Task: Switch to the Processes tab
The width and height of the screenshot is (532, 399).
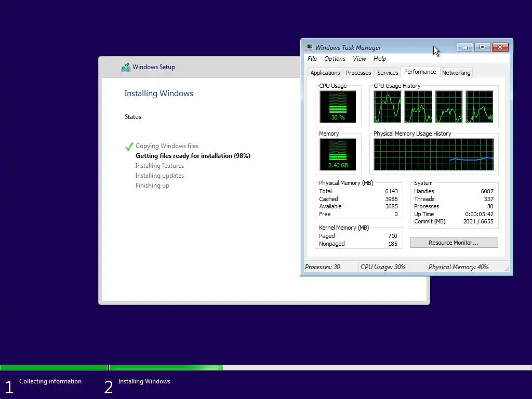Action: (358, 73)
